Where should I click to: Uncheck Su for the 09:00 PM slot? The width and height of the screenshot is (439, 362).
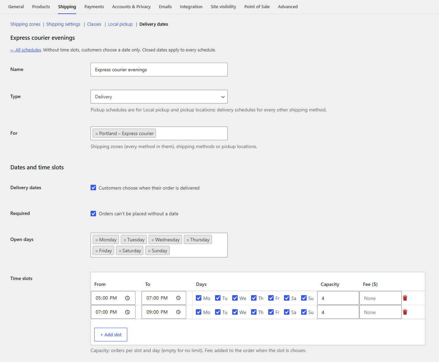pyautogui.click(x=304, y=312)
